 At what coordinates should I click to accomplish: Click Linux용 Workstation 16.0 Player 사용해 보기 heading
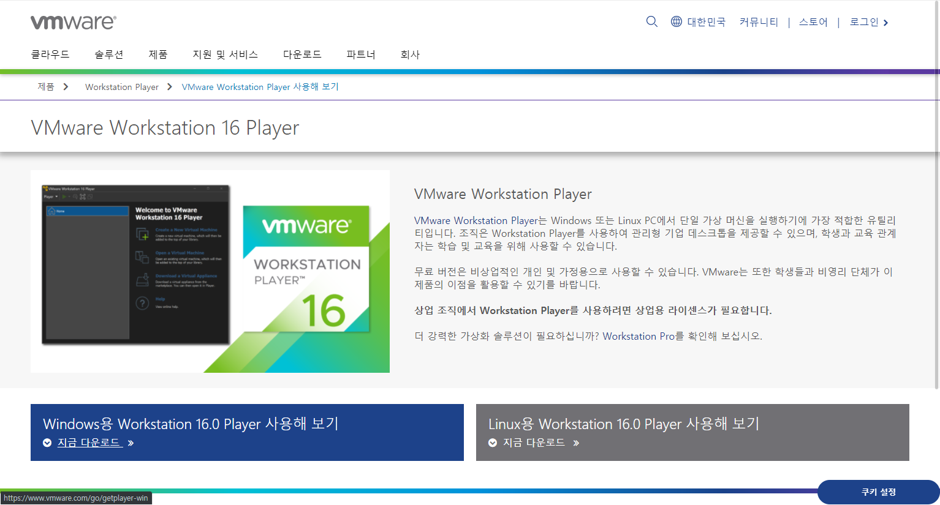[624, 424]
